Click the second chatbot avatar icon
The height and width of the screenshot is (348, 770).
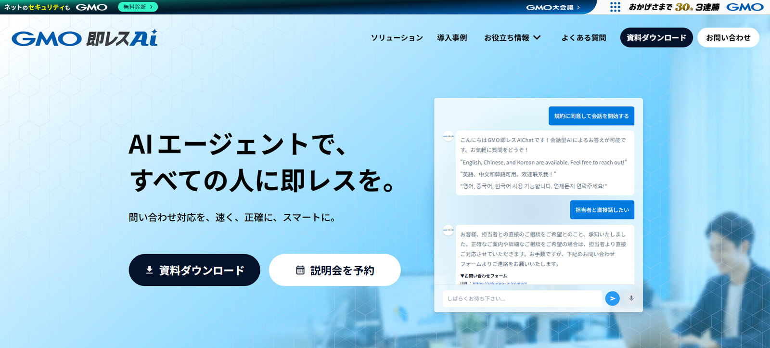click(x=448, y=230)
